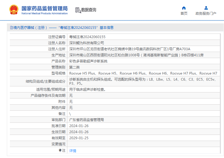Click the approval department 广东省药品监督管理局 cell
This screenshot has height=158, width=224.
[x=86, y=120]
